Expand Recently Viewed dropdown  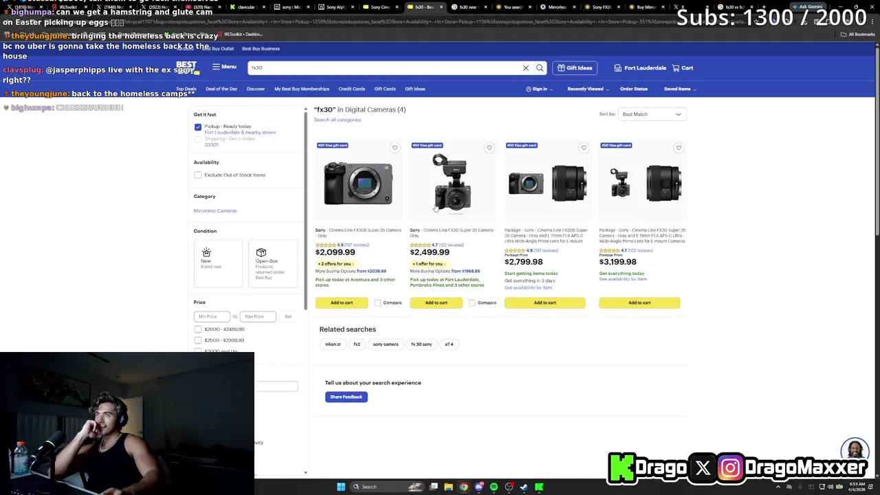[588, 89]
